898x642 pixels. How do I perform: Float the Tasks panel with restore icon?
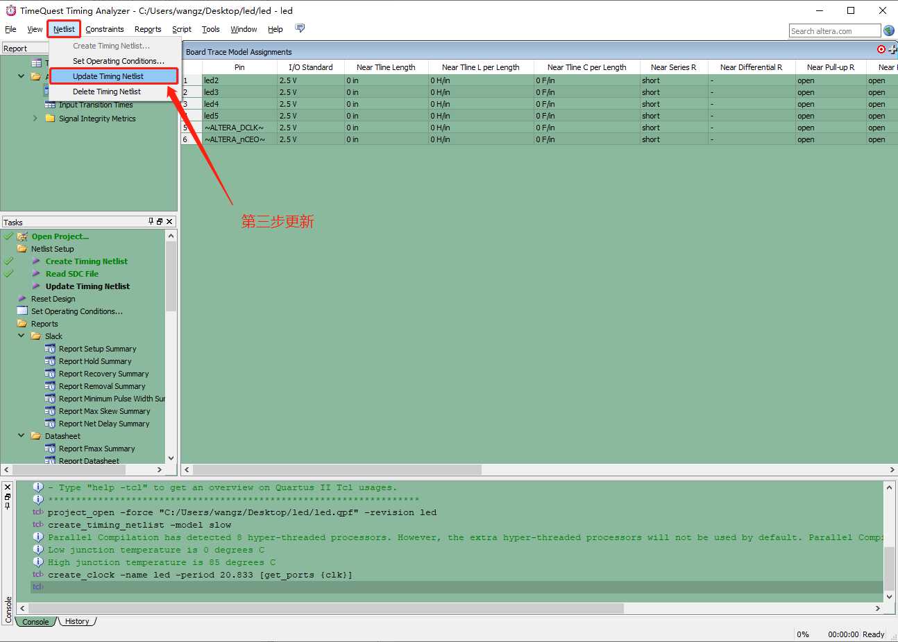(160, 221)
